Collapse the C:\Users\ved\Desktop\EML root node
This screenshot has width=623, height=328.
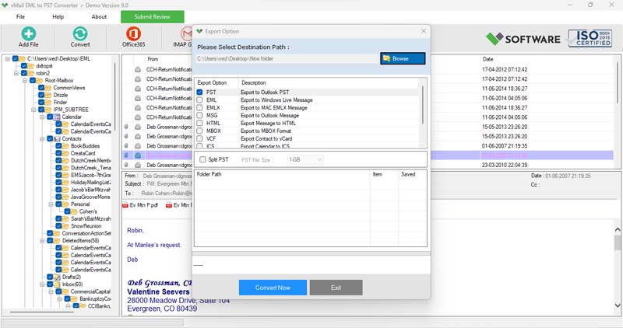(x=8, y=59)
